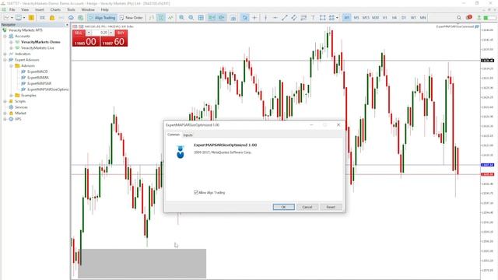Open the VPS cloud icon in toolbar

71,18
